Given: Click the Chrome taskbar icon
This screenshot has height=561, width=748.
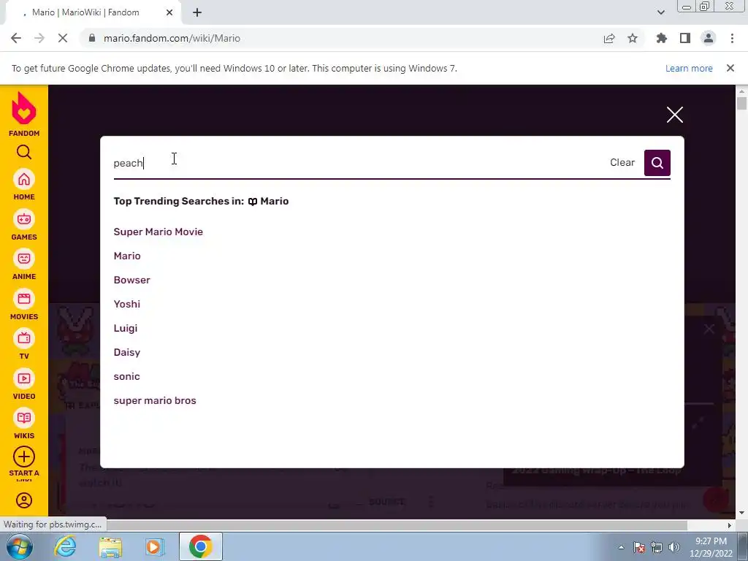Looking at the screenshot, I should coord(200,546).
